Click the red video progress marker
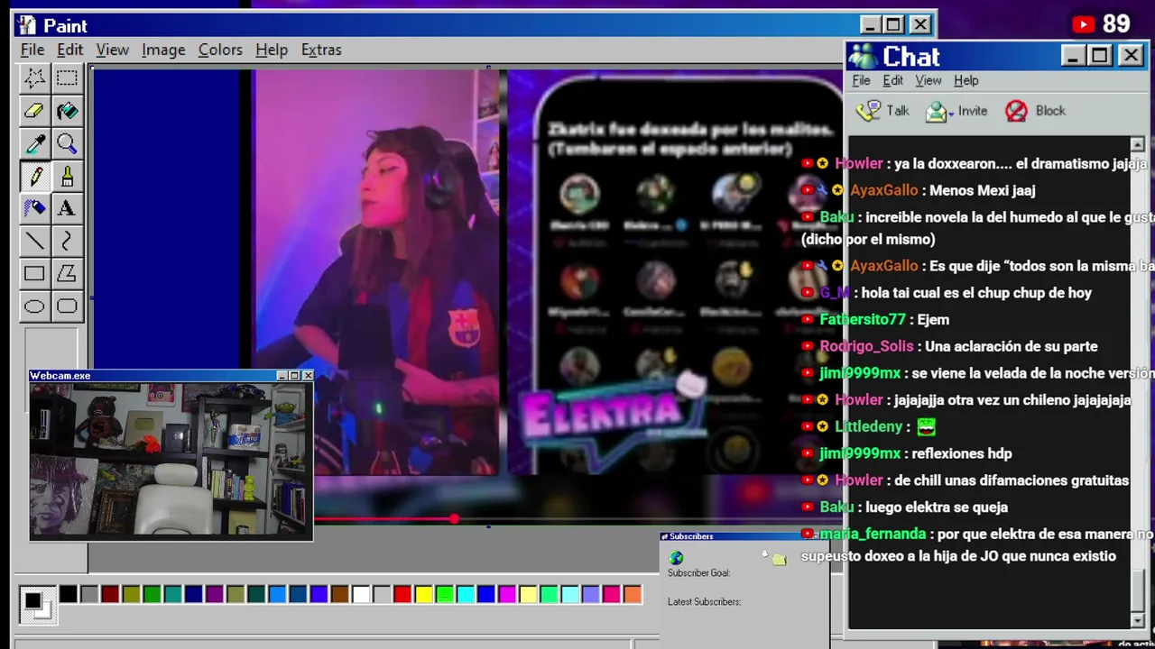This screenshot has height=649, width=1155. point(454,518)
